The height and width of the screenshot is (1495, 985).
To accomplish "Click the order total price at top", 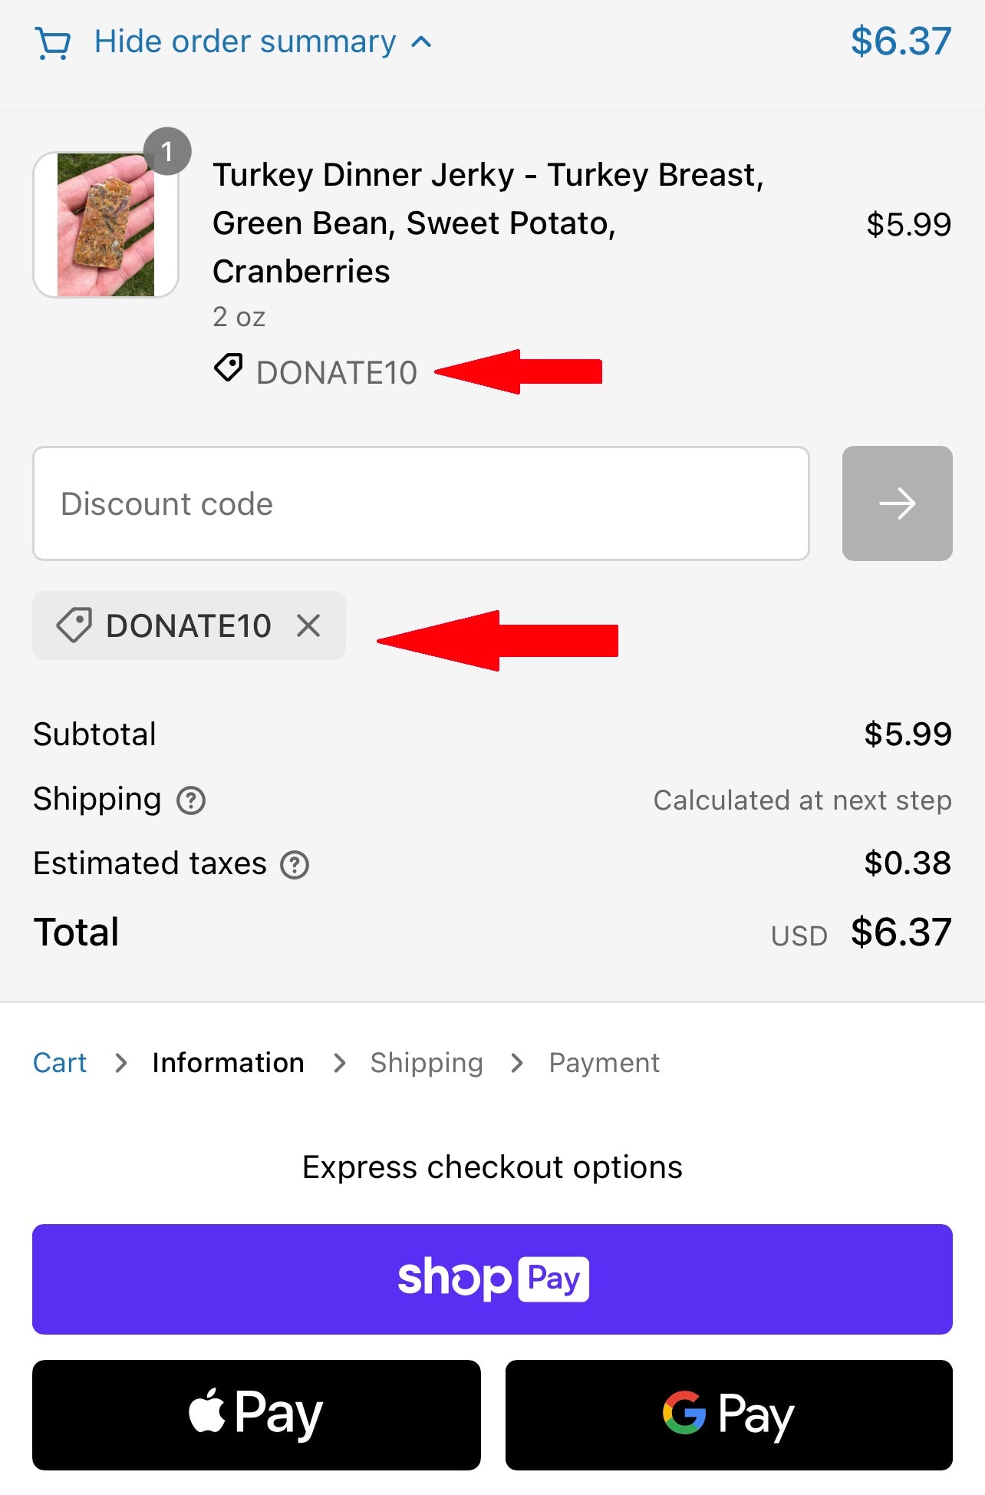I will [901, 41].
